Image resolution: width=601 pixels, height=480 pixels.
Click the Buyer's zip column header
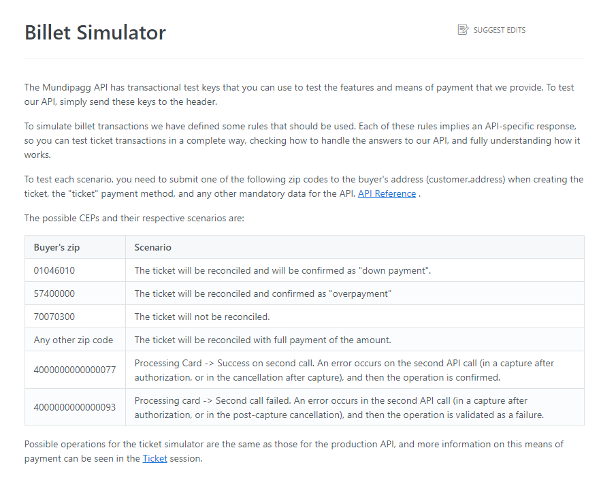coord(56,247)
